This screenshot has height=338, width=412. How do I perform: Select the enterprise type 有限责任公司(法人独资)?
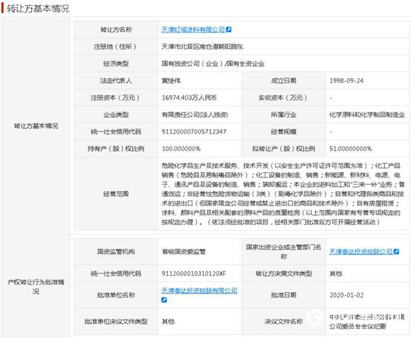[x=194, y=114]
